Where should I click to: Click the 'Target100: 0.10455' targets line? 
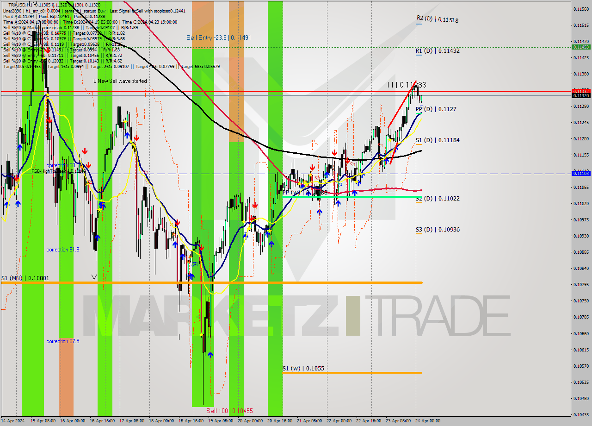pos(111,67)
